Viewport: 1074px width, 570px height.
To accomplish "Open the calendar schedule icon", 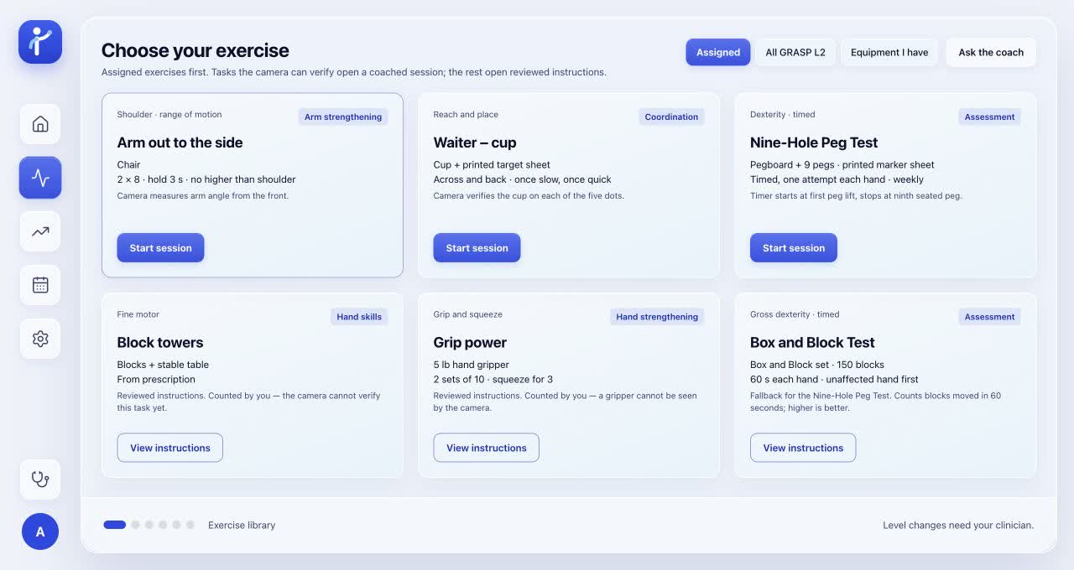I will tap(40, 285).
